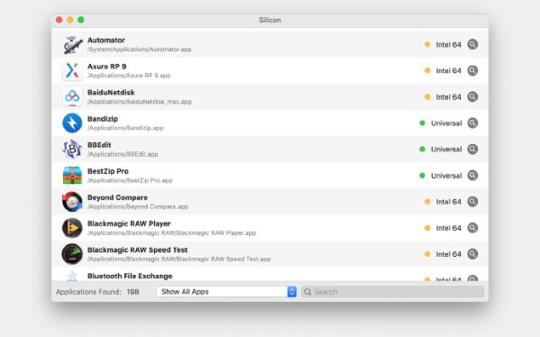
Task: Click the BestZip Pro app icon
Action: [x=72, y=176]
